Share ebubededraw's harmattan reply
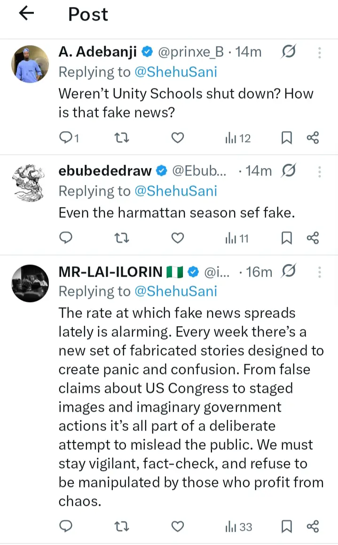The image size is (338, 545). click(313, 238)
